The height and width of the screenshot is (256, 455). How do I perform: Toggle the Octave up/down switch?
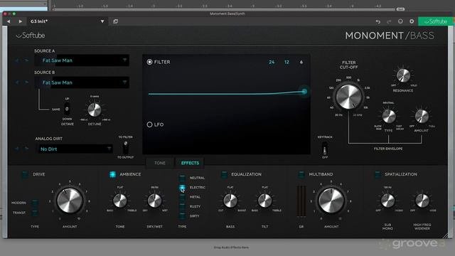67,109
